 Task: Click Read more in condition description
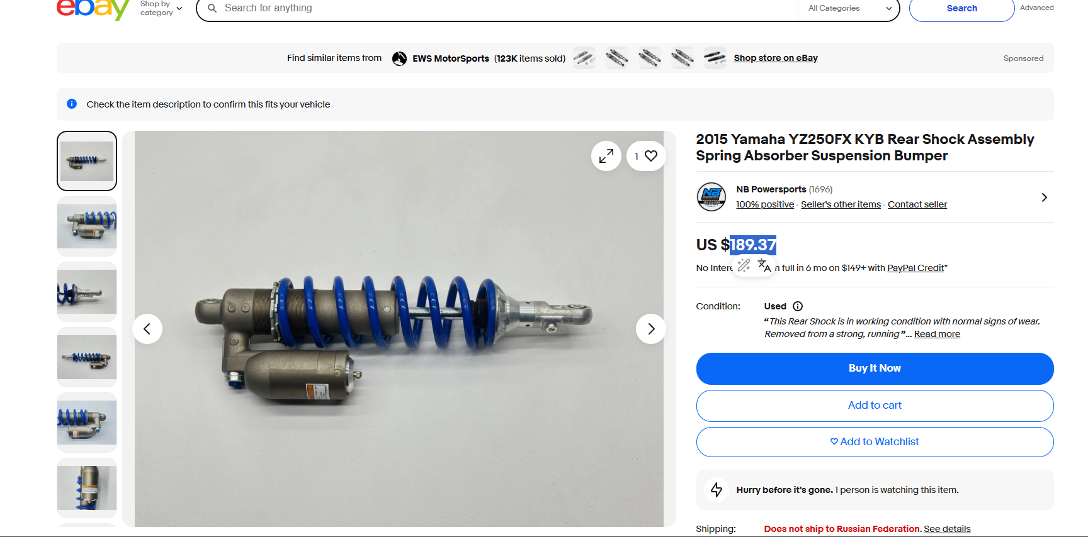(937, 334)
